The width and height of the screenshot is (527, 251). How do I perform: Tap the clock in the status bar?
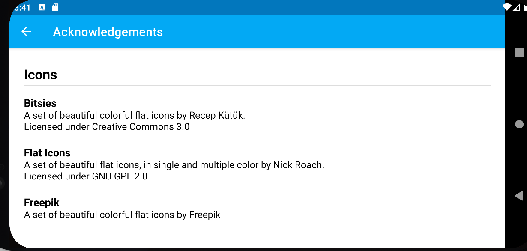(23, 7)
